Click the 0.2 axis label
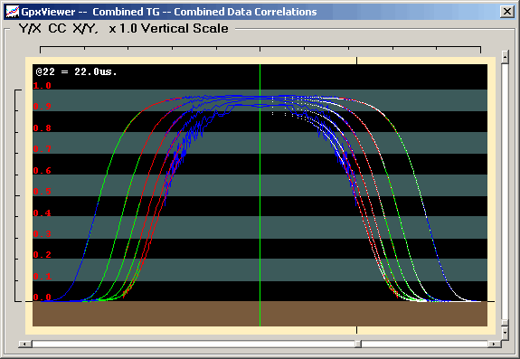Image resolution: width=520 pixels, height=359 pixels. (43, 255)
